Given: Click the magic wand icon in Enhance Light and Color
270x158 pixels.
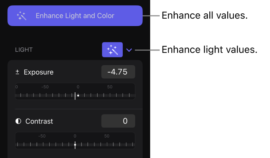Looking at the screenshot, I should [22, 16].
